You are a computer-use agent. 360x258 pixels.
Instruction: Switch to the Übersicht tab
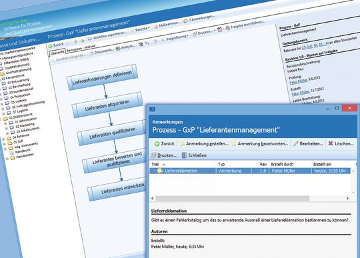click(57, 53)
